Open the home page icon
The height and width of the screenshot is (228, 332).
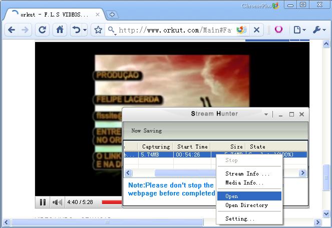click(x=60, y=30)
